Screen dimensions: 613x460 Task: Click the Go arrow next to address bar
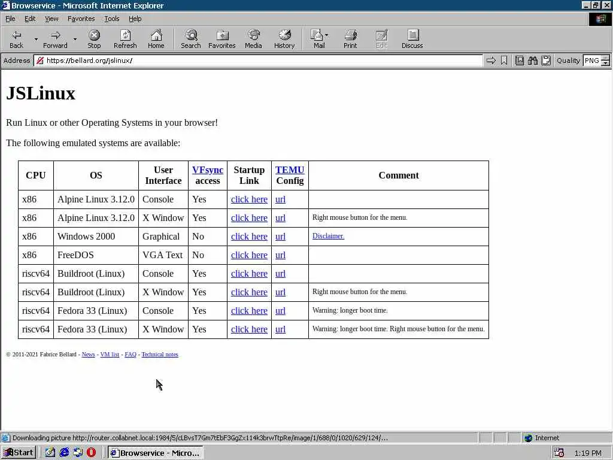pos(491,60)
